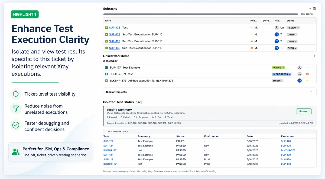The image size is (325, 179).
Task: Click the people icon beside Perfect for JSM
Action: [x=16, y=152]
